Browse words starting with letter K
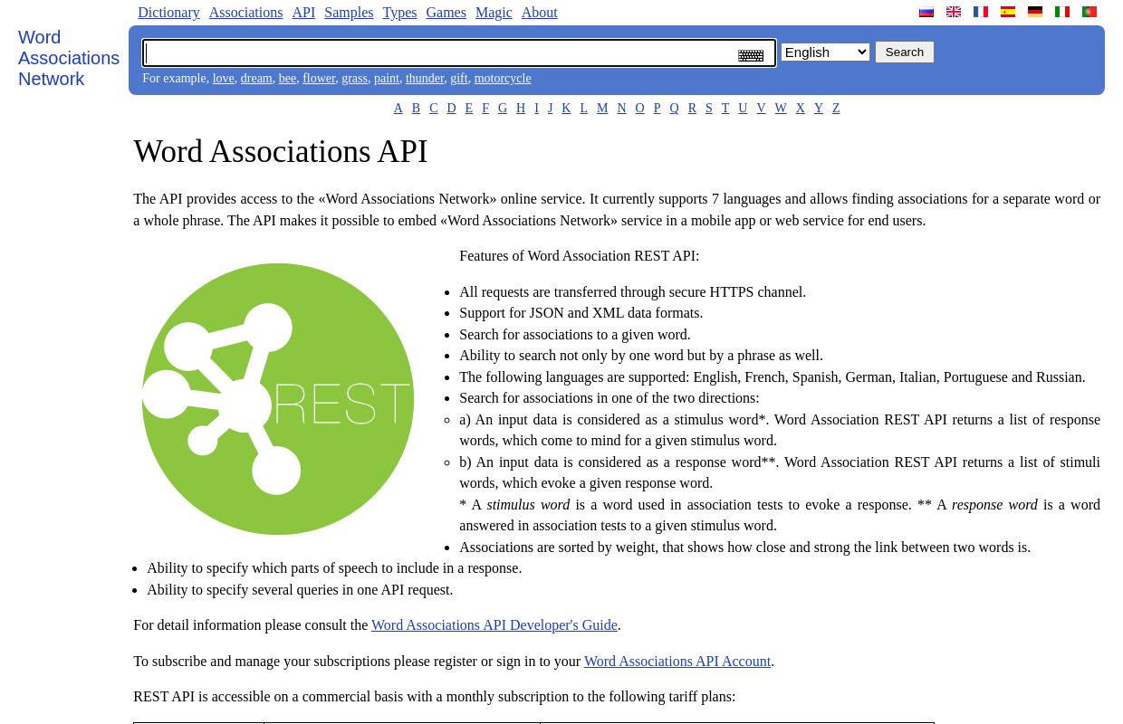1123x724 pixels. pyautogui.click(x=566, y=109)
